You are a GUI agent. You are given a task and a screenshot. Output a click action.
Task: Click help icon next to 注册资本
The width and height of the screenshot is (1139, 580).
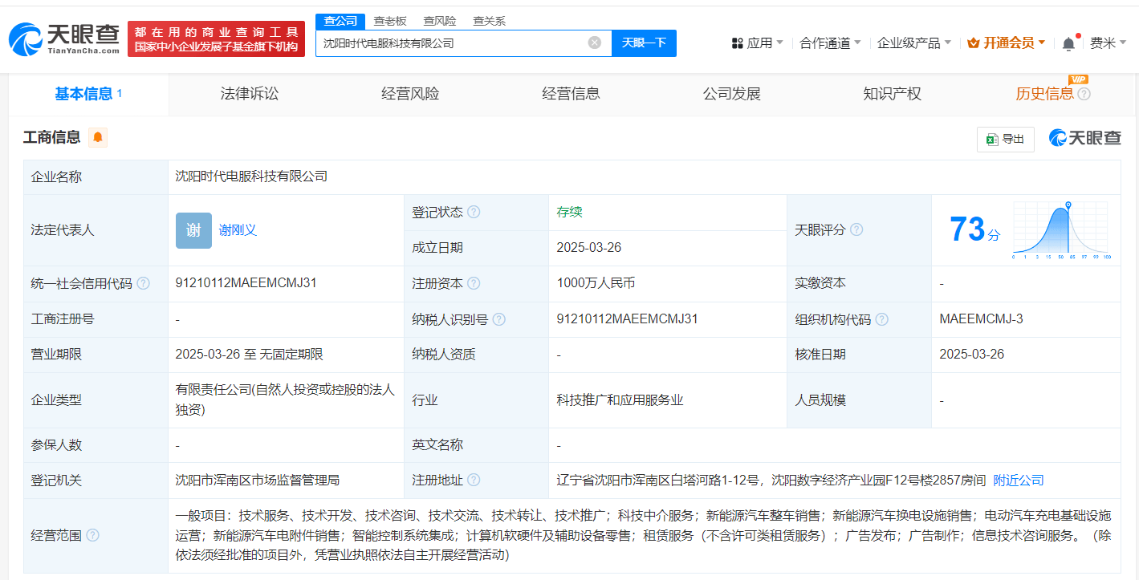[474, 283]
